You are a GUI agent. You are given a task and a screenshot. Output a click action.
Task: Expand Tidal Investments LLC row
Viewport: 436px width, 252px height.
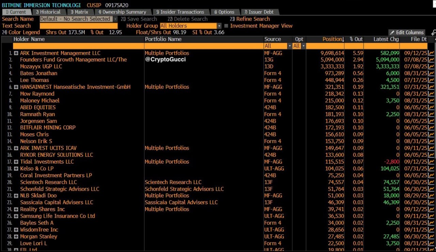click(16, 162)
